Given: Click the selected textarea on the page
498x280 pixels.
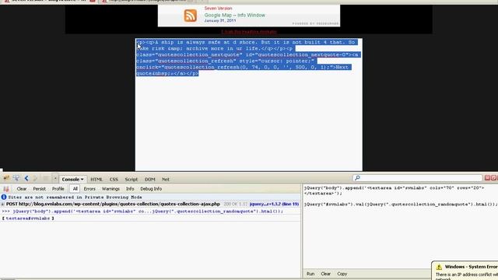Looking at the screenshot, I should tap(249, 104).
